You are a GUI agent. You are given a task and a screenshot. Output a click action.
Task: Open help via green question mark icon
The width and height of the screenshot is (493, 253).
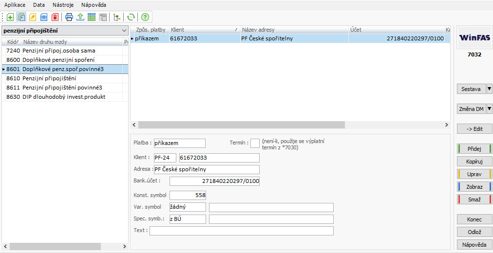click(145, 17)
